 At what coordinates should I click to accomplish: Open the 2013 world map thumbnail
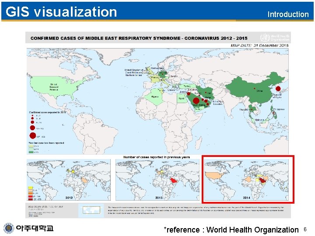(x=157, y=180)
